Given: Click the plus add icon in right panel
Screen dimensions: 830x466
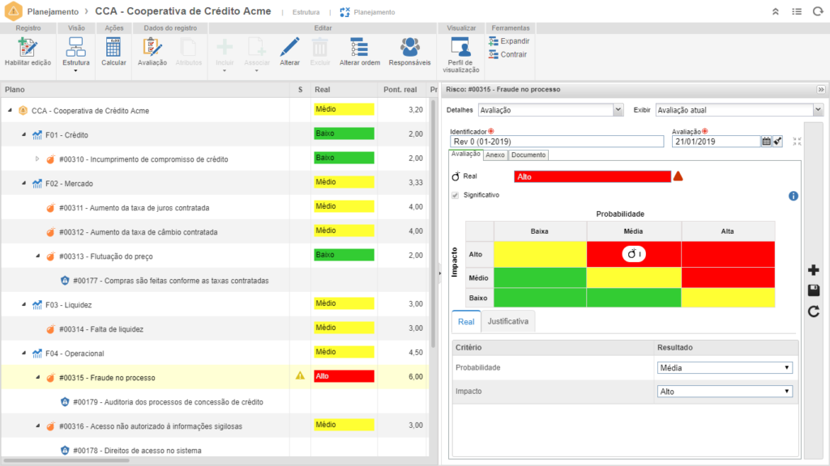Looking at the screenshot, I should tap(814, 270).
